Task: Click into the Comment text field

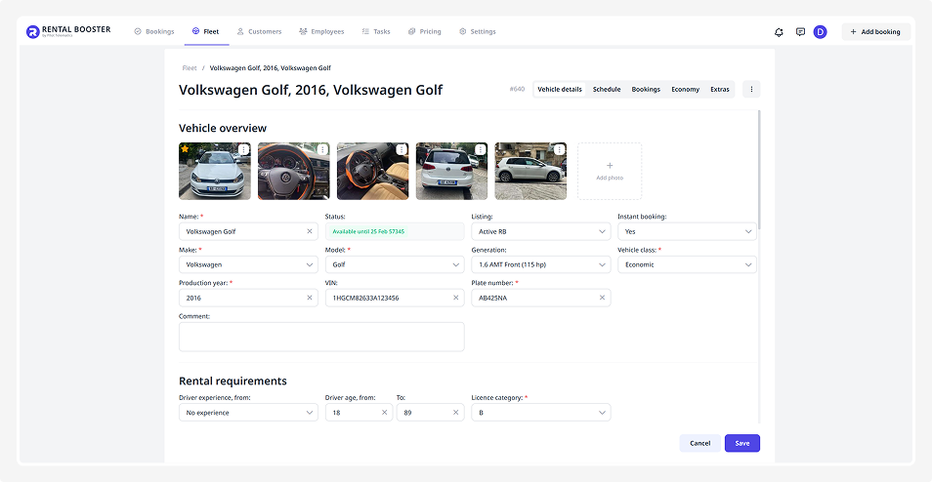Action: [x=321, y=337]
